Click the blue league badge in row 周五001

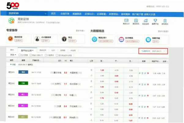point(23,72)
